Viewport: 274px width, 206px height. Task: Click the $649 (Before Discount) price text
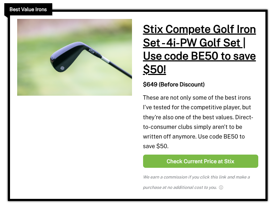173,85
